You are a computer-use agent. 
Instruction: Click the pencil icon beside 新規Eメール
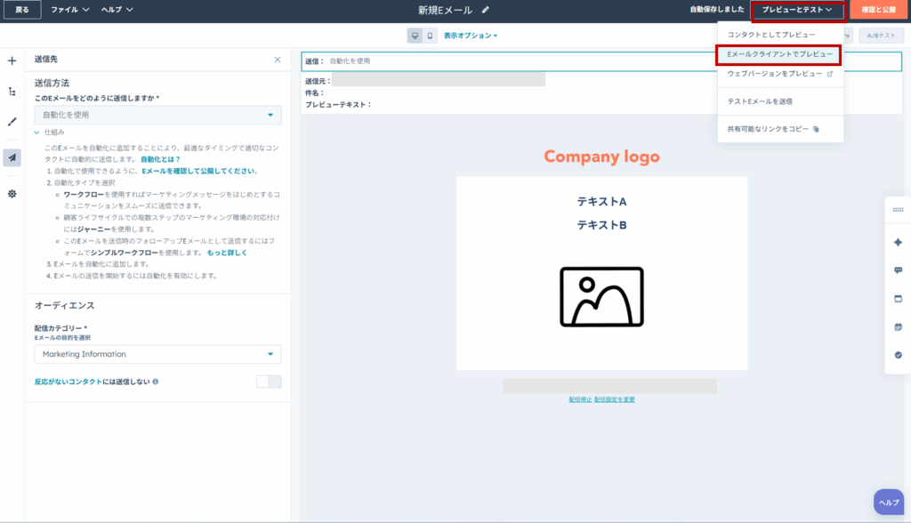point(485,10)
